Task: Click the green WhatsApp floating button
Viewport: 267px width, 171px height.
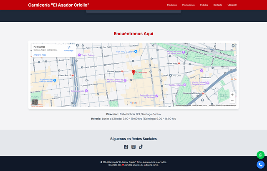Action: [x=260, y=155]
